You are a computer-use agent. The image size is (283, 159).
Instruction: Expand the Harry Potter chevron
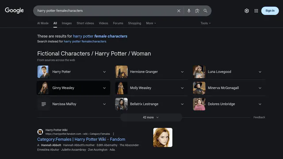click(x=104, y=72)
